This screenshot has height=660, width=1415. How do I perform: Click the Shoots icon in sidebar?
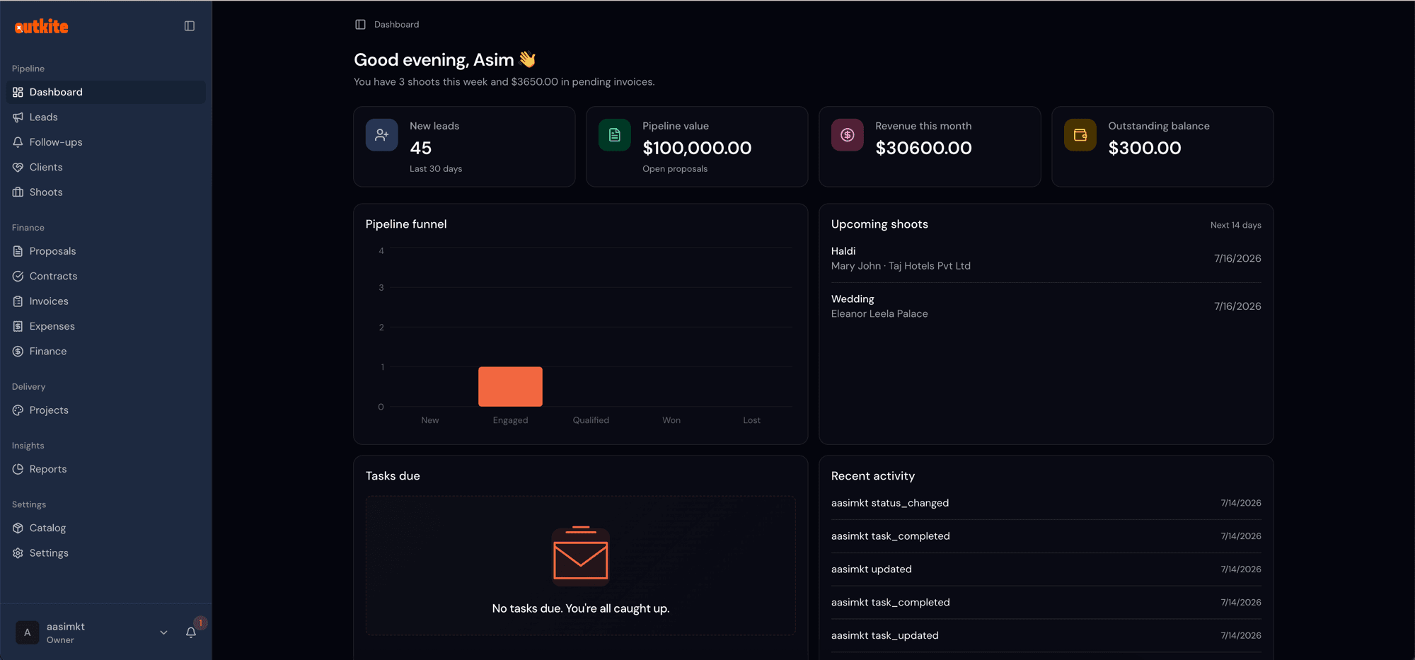click(x=18, y=192)
